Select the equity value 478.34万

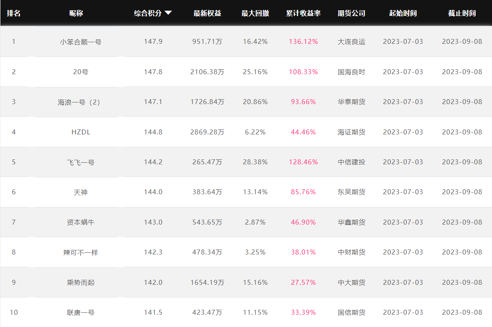click(207, 252)
